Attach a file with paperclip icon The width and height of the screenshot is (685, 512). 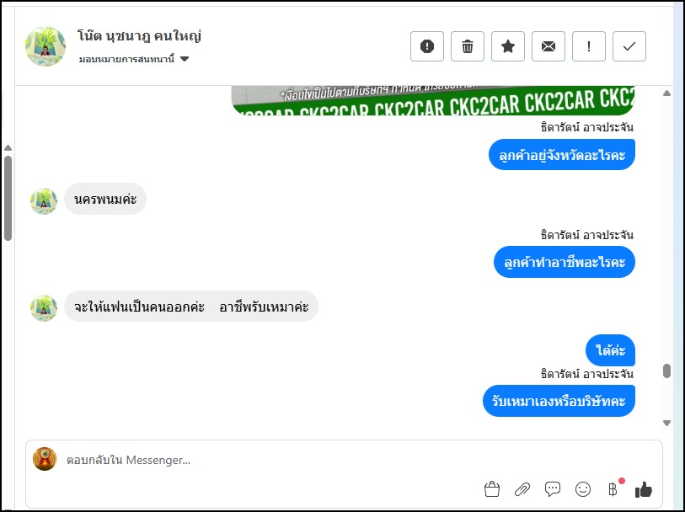tap(522, 489)
